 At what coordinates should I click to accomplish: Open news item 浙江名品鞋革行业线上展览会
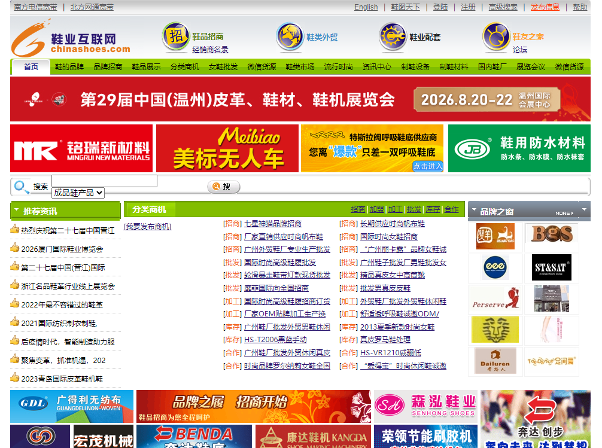(x=68, y=286)
